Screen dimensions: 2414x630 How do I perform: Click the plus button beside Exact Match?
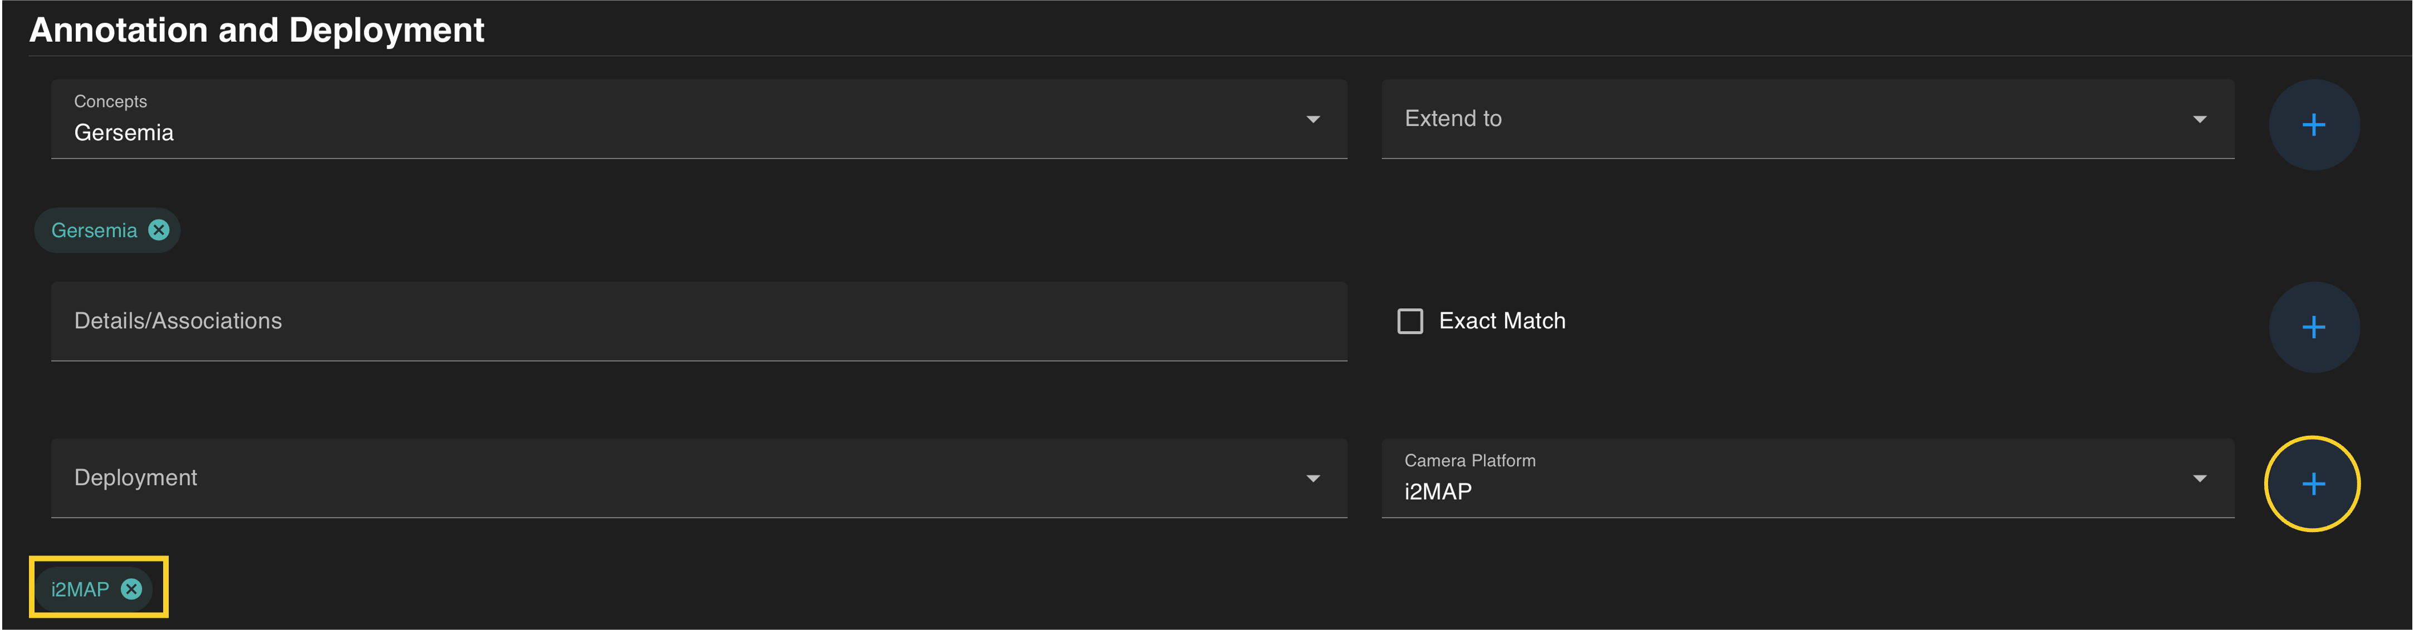click(2313, 327)
